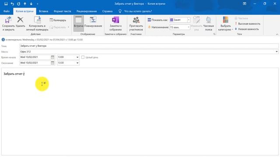The height and width of the screenshot is (157, 280).
Task: Open the Напоминание 15 мин. dropdown
Action: [x=189, y=27]
